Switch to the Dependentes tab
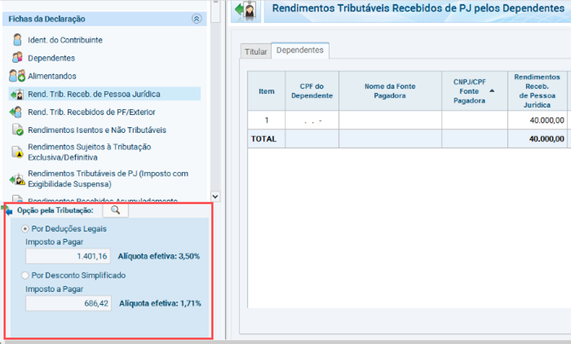Image resolution: width=571 pixels, height=344 pixels. coord(300,50)
